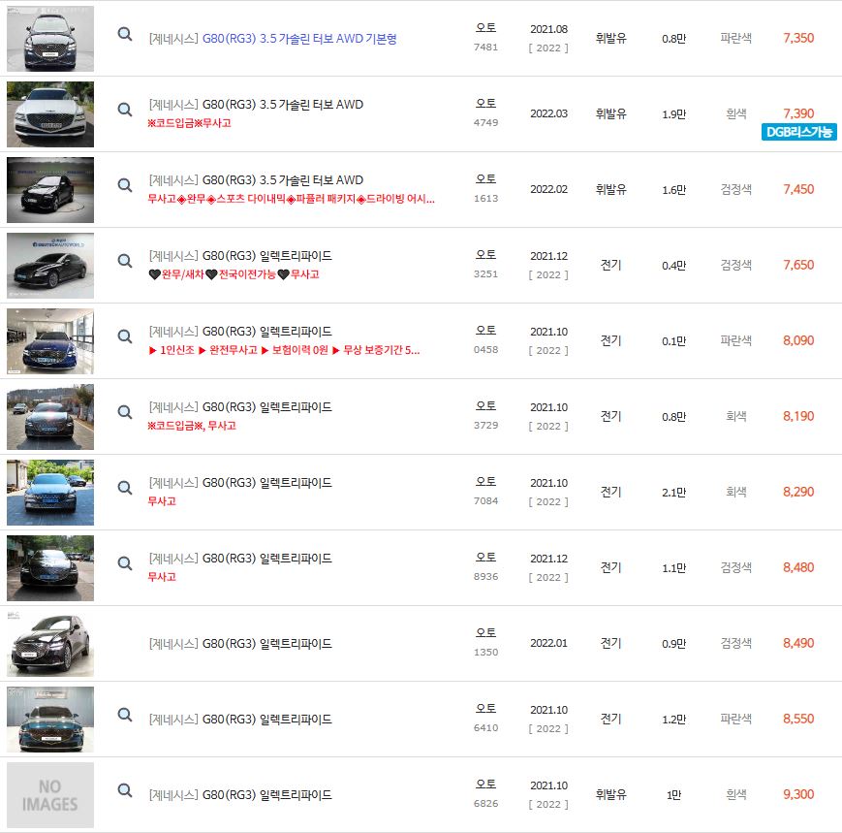Open G80 3.5 가솔린 터보 AWD 기본형 link
This screenshot has height=833, width=842.
click(299, 39)
